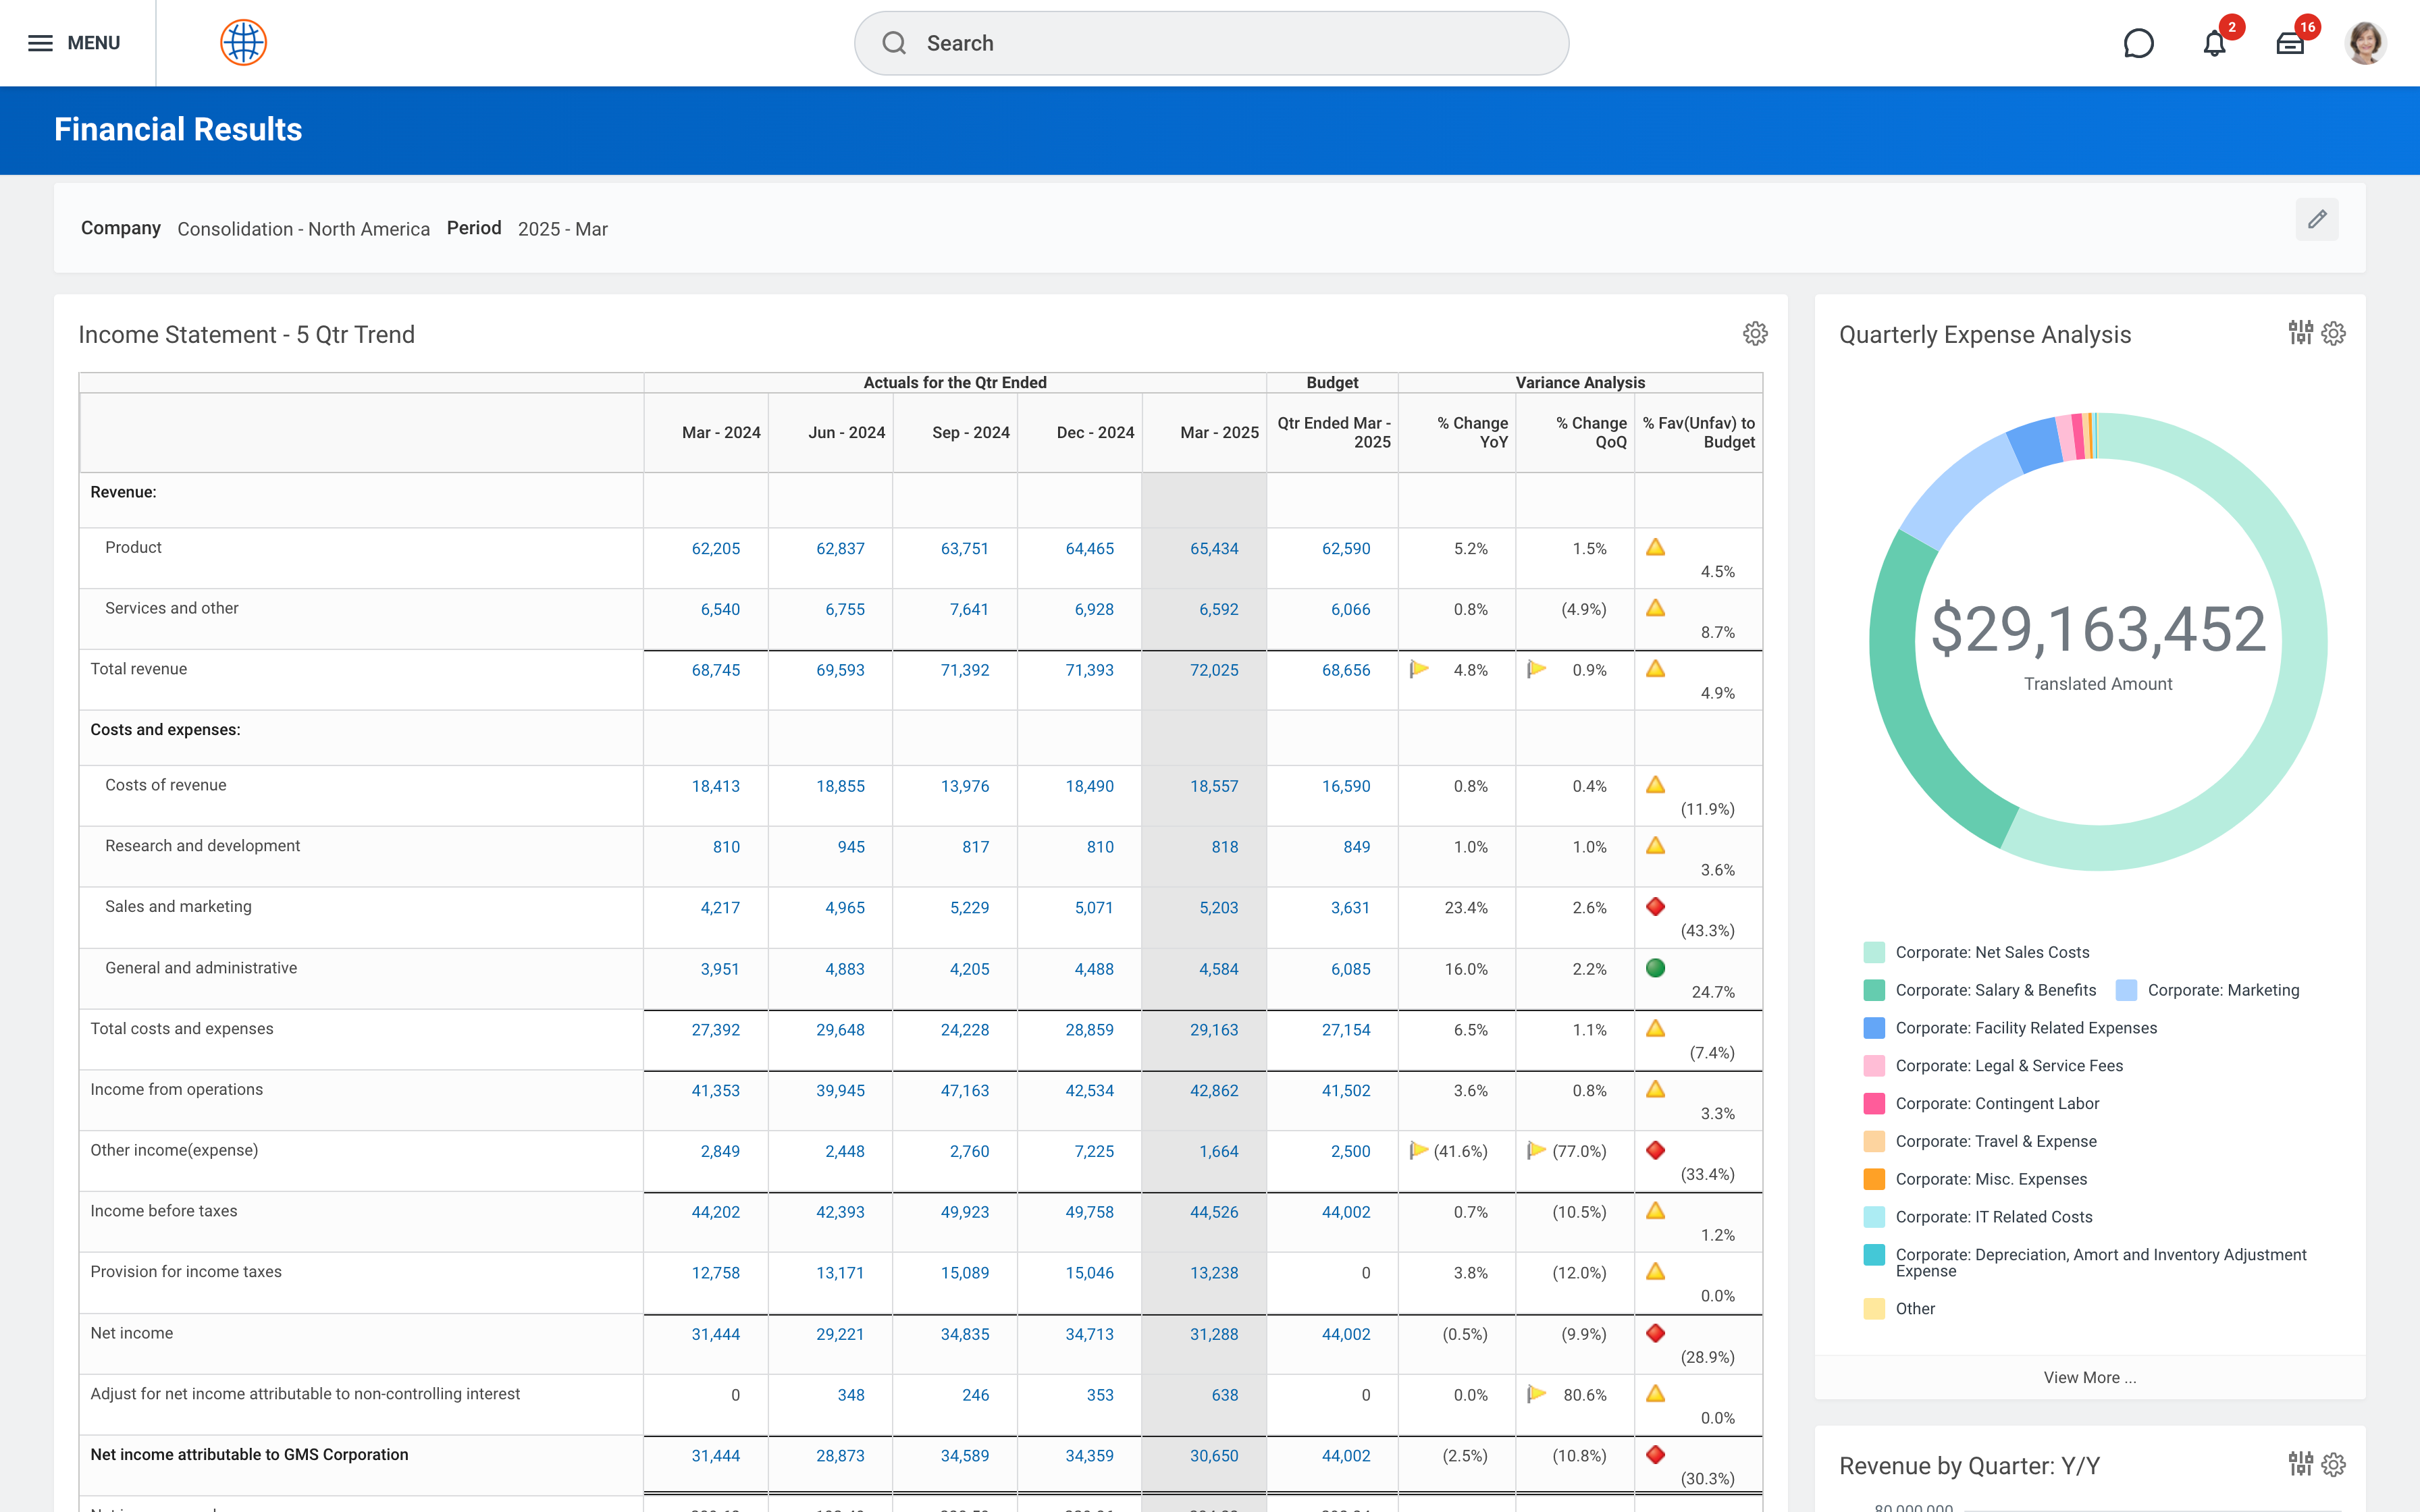Open the Income Statement settings gear
This screenshot has width=2420, height=1512.
point(1755,334)
